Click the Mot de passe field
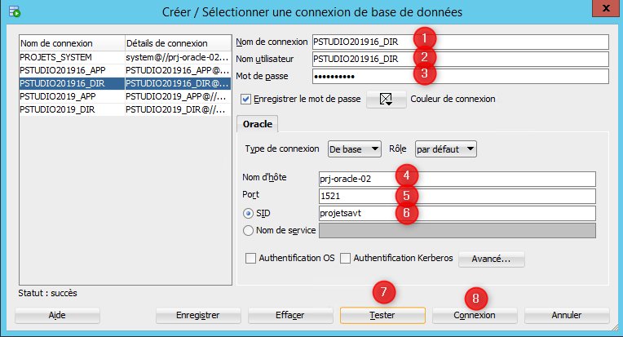 click(461, 76)
